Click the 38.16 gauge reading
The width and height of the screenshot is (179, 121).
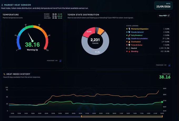click(x=32, y=45)
